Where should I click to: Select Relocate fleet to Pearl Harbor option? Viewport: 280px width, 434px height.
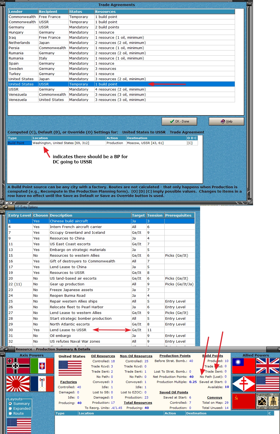coord(101,307)
